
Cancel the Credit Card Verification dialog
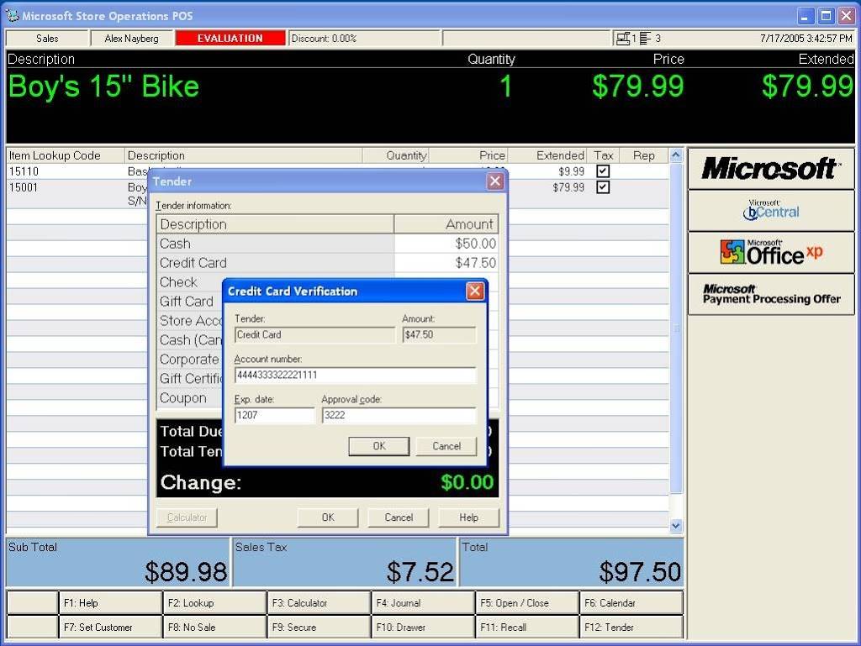(x=446, y=446)
